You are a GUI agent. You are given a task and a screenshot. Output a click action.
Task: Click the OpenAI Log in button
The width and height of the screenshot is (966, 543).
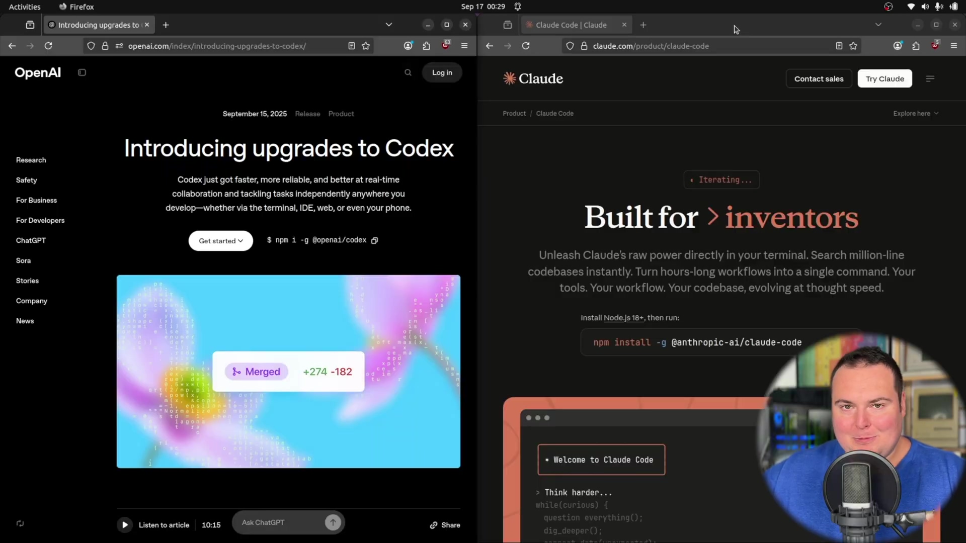point(442,72)
